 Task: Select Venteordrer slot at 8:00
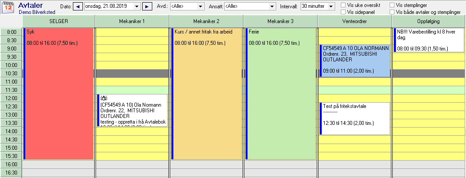pos(354,32)
